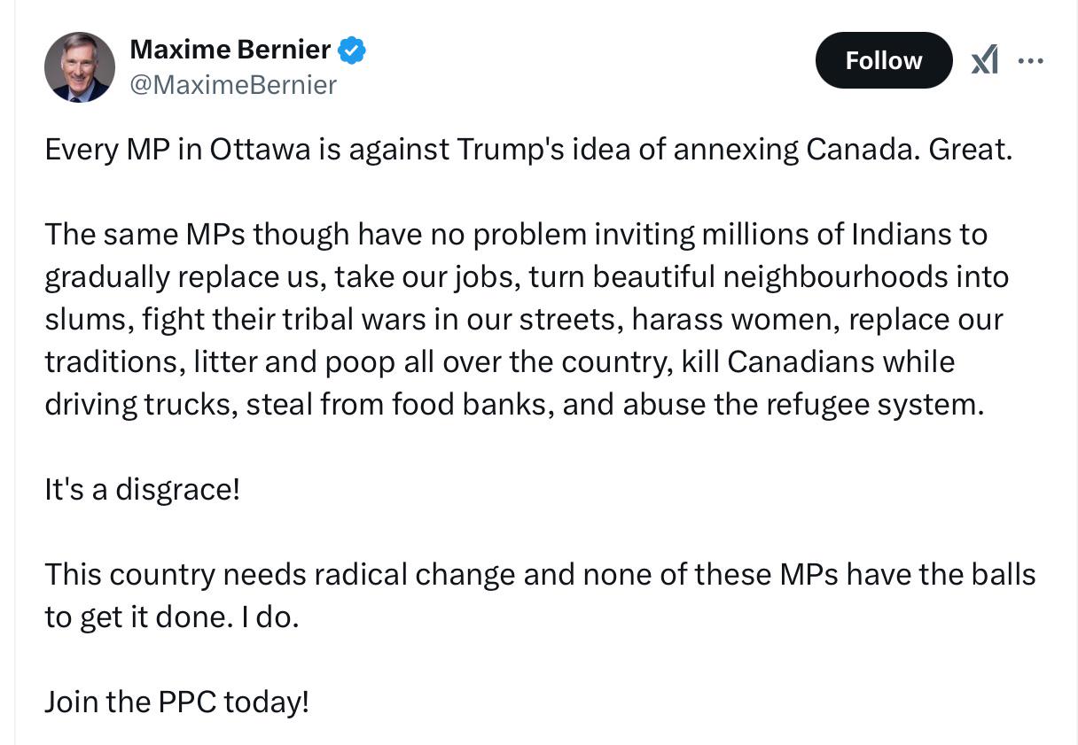
Task: Click the line beginning with "traditions,"
Action: (x=499, y=361)
